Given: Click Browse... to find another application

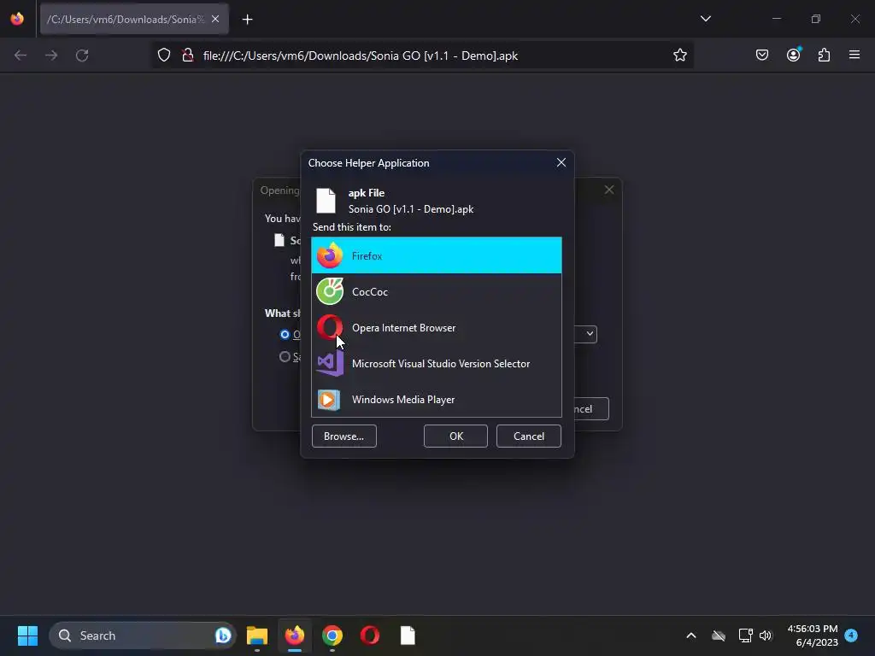Looking at the screenshot, I should click(x=344, y=436).
